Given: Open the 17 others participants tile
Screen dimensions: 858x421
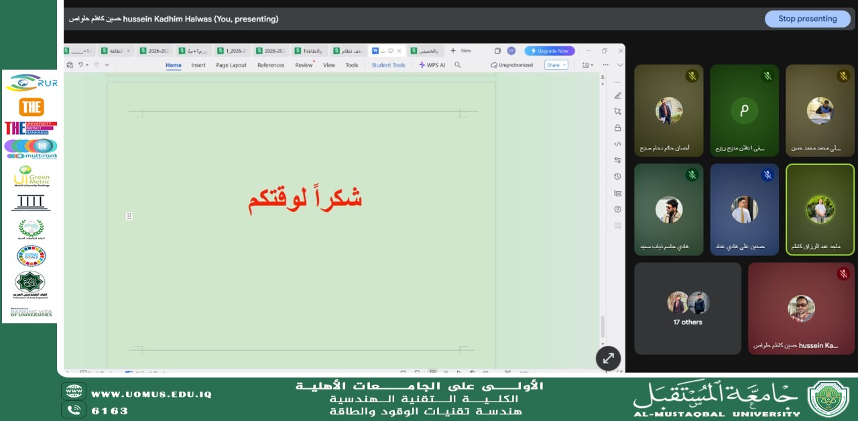Looking at the screenshot, I should click(x=687, y=308).
